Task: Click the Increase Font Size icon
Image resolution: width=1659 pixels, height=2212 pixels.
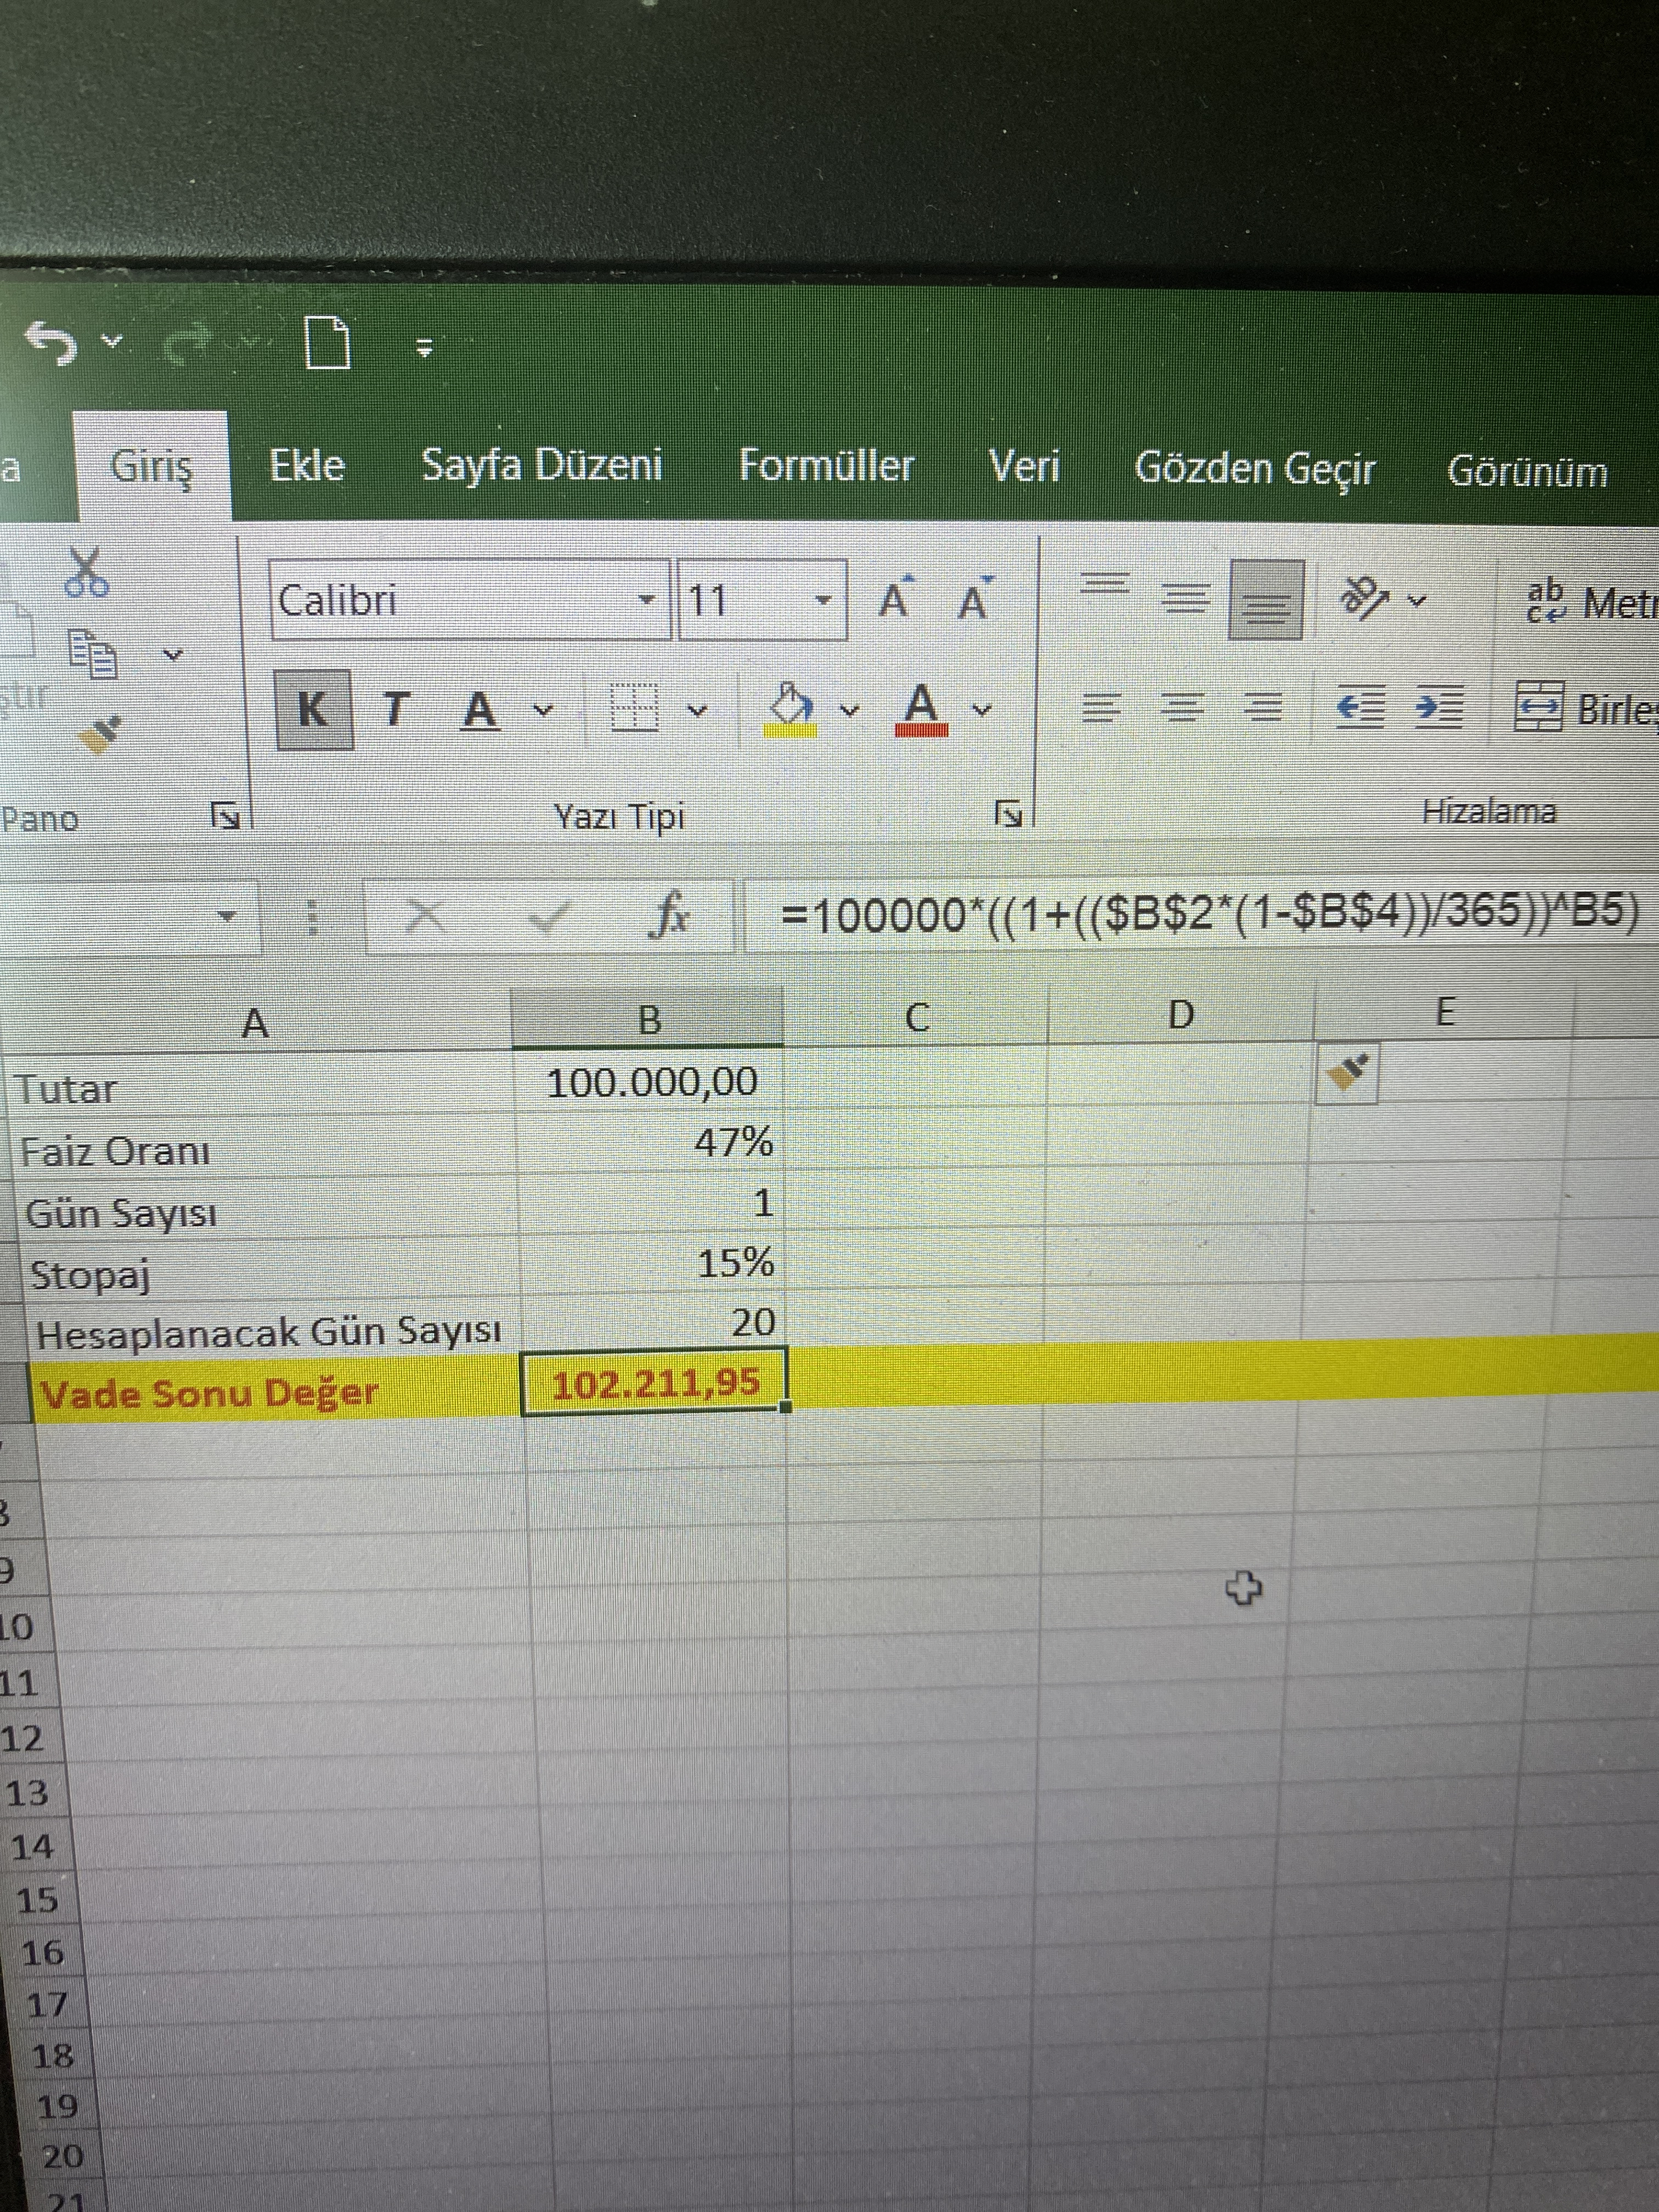Action: pos(896,600)
